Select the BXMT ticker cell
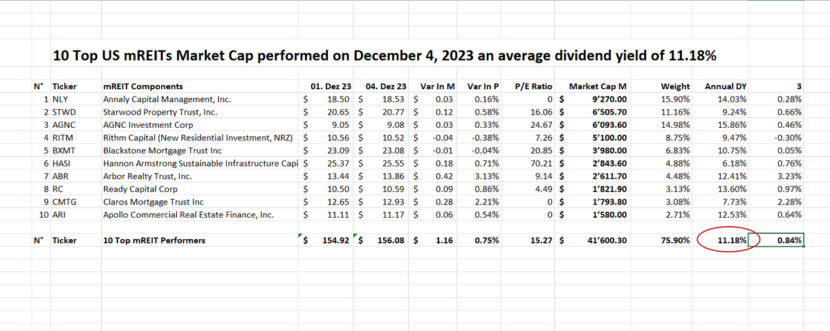The height and width of the screenshot is (331, 830). (x=64, y=151)
